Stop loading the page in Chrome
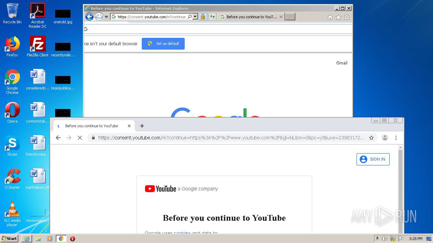This screenshot has width=433, height=243. click(x=80, y=138)
